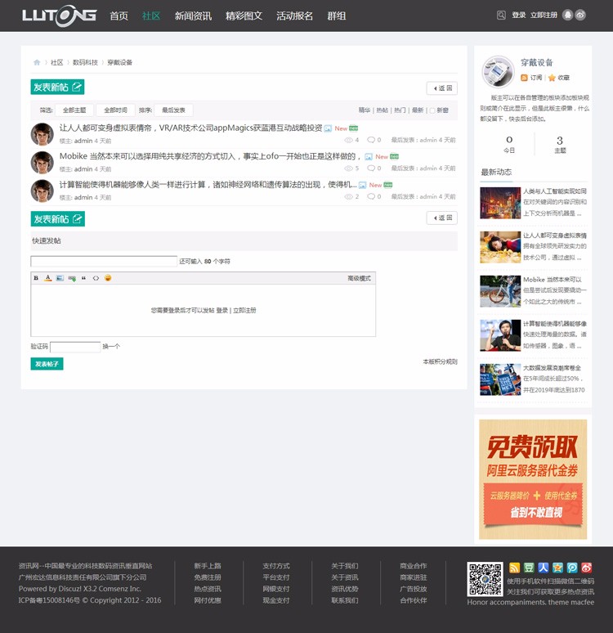Click 数码科技 in breadcrumb
The image size is (613, 633).
(85, 62)
